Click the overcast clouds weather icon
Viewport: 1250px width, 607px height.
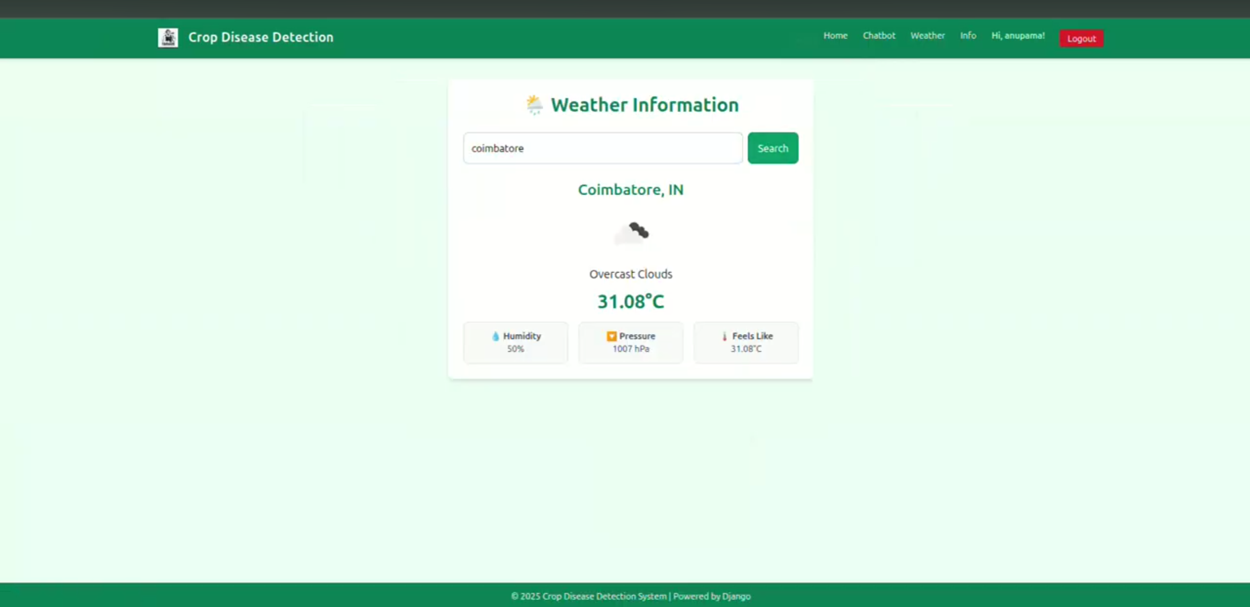631,233
